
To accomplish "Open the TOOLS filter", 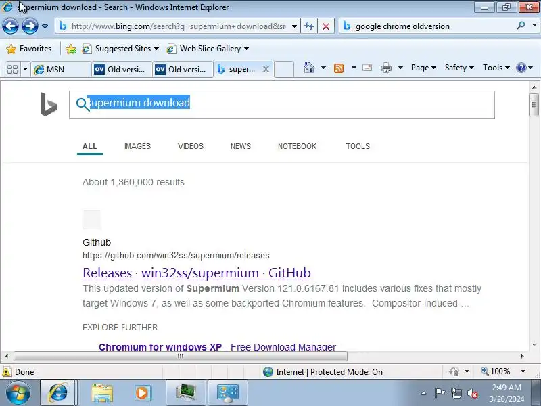I will coord(358,146).
